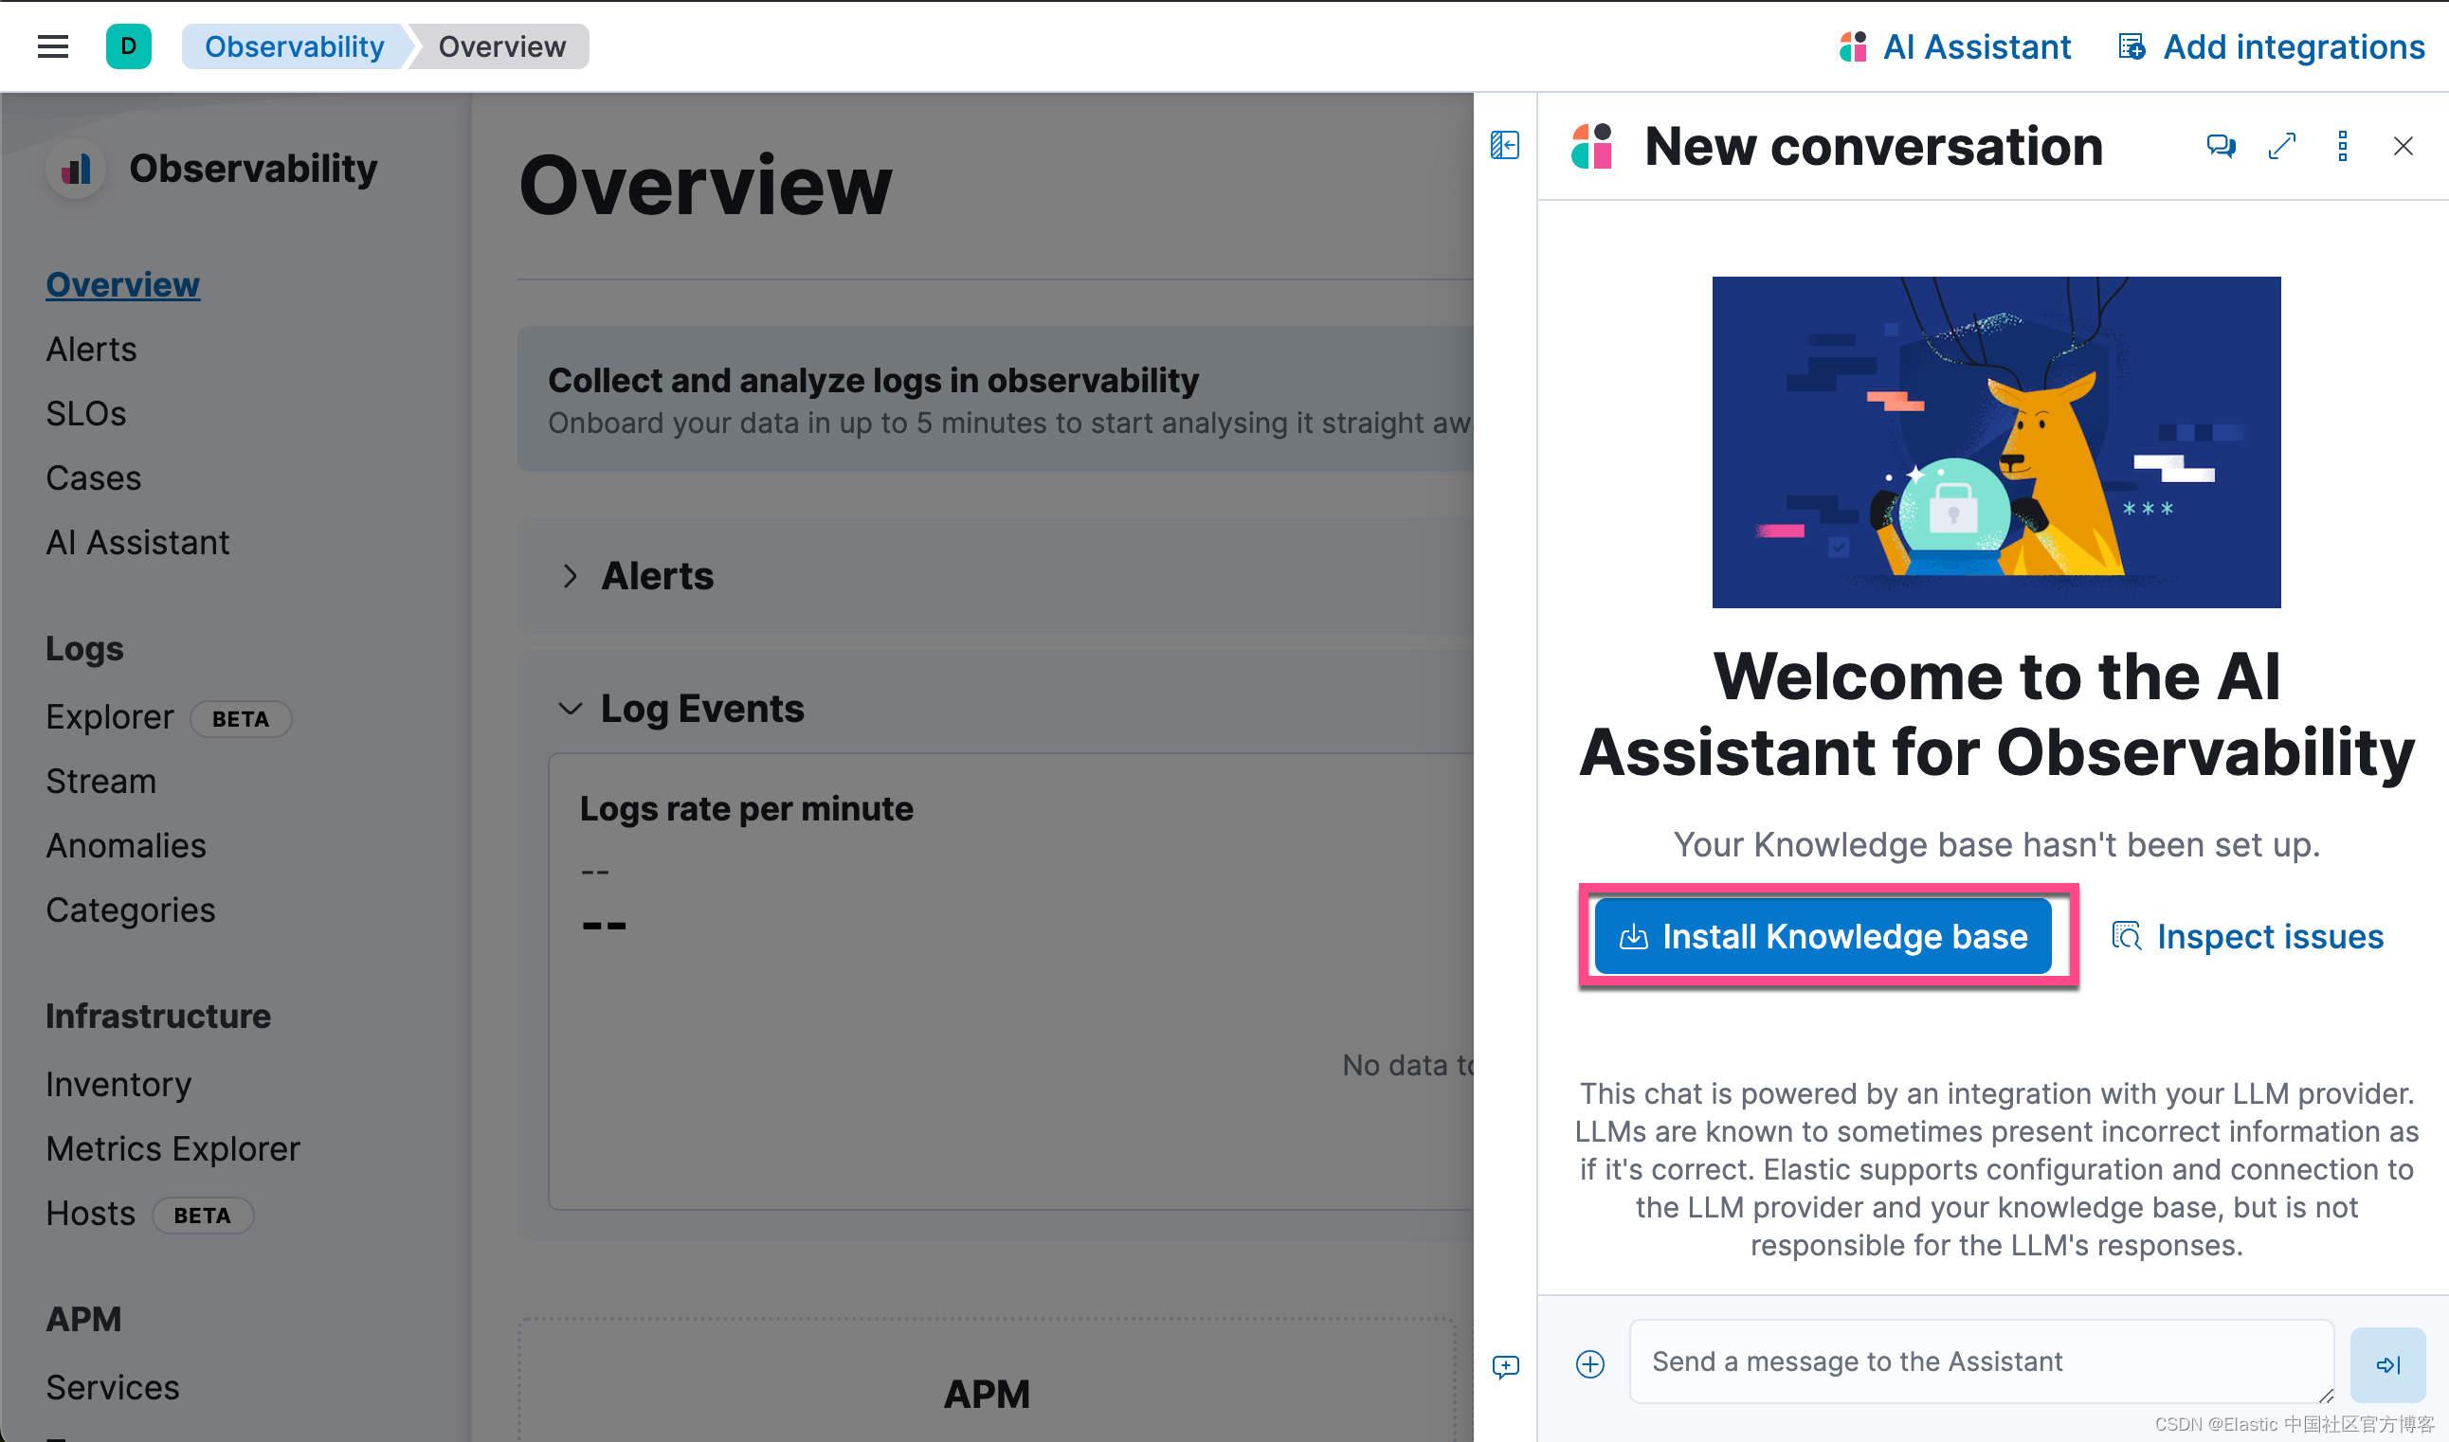
Task: Close the AI Assistant flyout
Action: click(2403, 146)
